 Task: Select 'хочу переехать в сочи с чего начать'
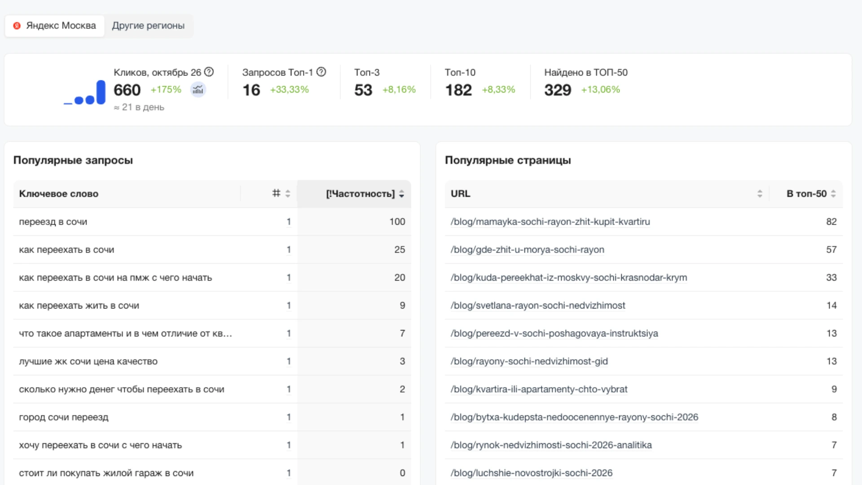100,445
